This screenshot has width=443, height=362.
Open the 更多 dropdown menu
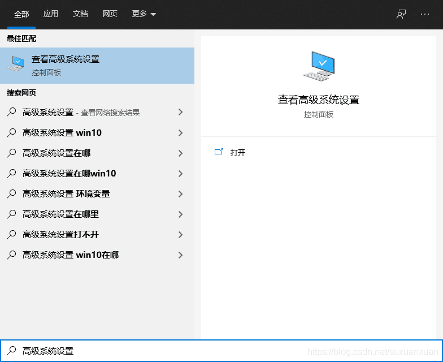click(144, 14)
